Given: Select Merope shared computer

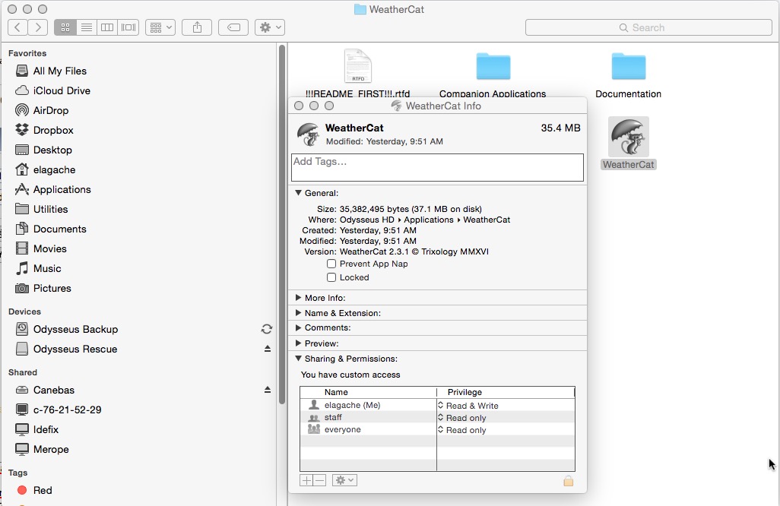Looking at the screenshot, I should [51, 449].
